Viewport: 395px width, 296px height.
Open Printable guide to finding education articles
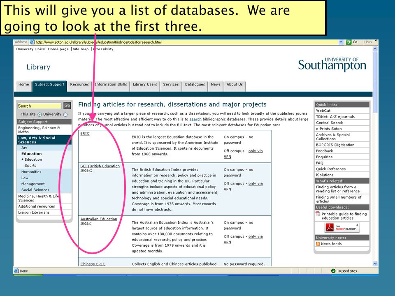tap(344, 216)
